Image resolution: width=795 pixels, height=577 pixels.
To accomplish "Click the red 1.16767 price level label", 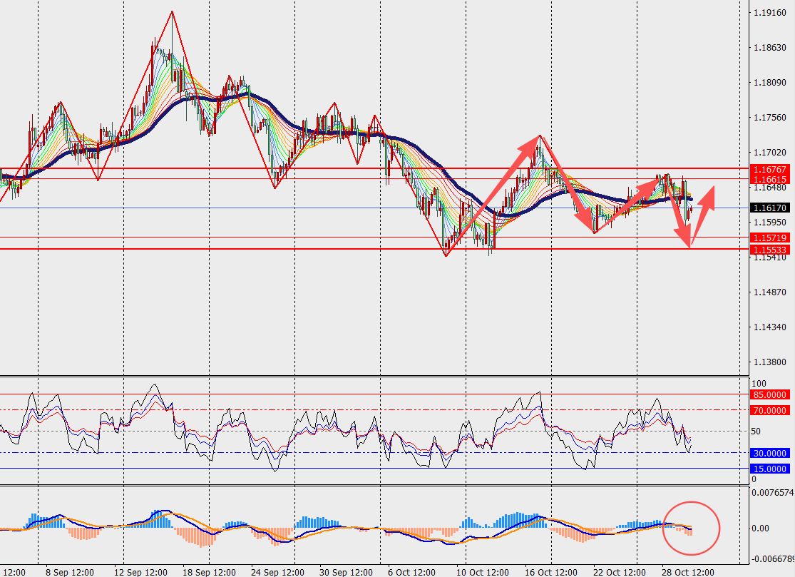I will coord(769,169).
